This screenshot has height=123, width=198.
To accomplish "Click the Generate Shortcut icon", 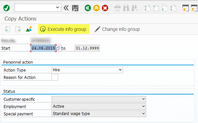I will tap(194, 8).
